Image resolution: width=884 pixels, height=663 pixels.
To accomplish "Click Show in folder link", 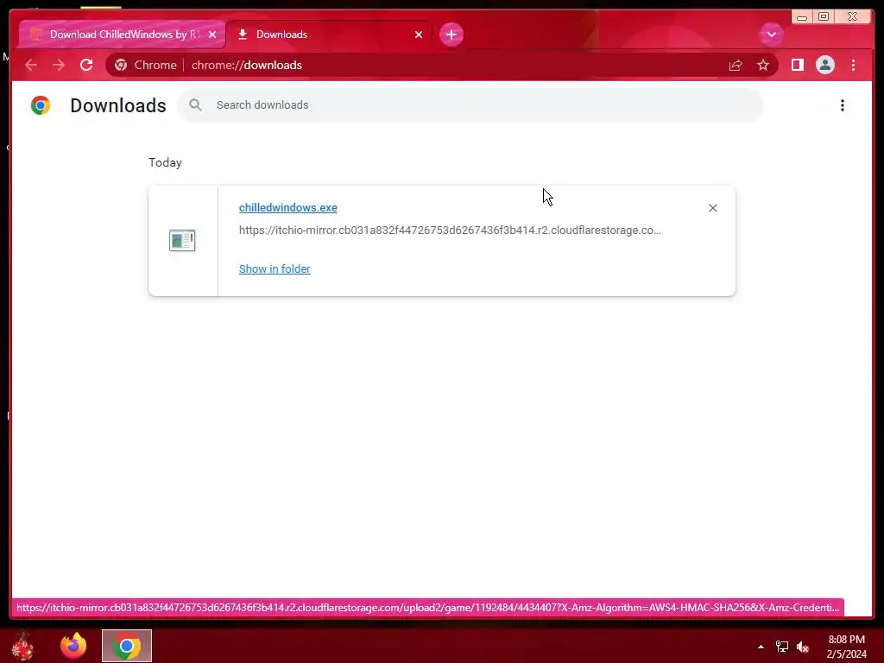I will (x=275, y=269).
